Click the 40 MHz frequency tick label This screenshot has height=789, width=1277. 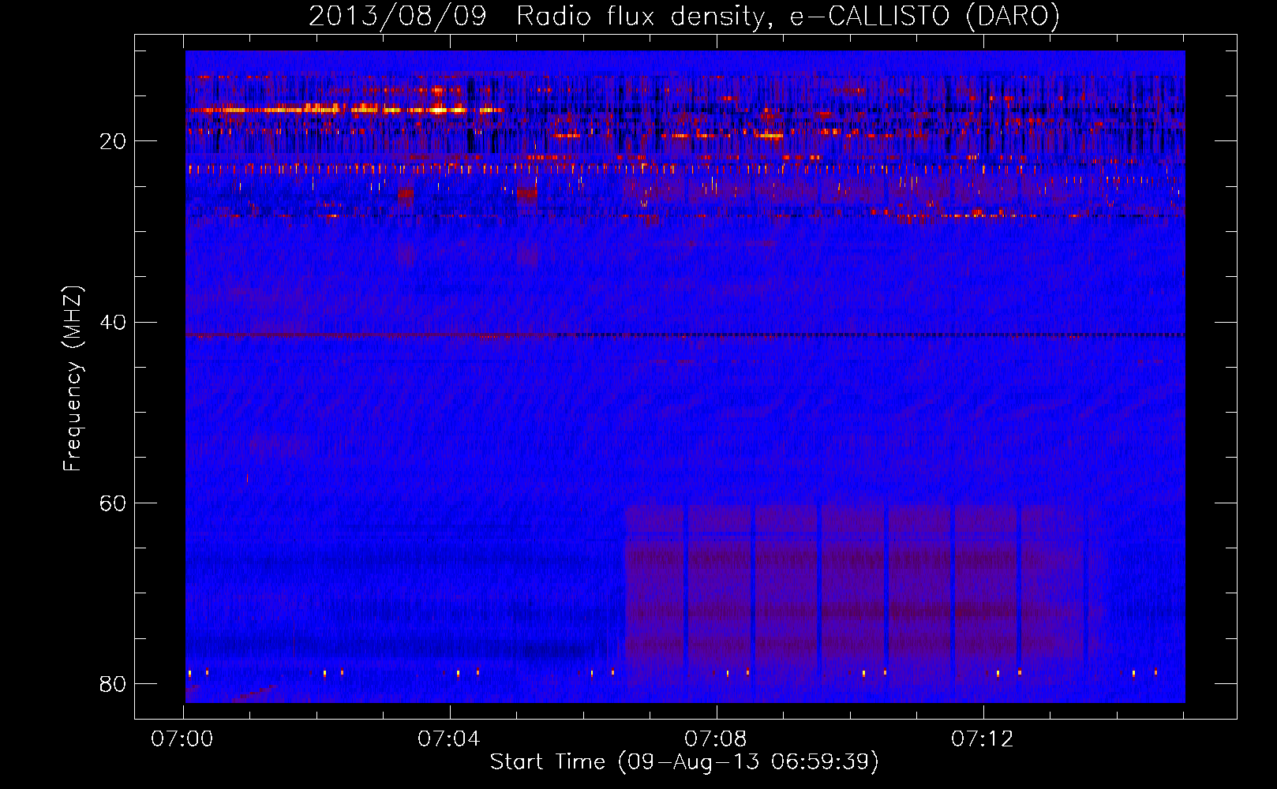pos(113,322)
